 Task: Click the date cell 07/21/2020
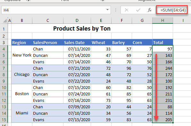point(77,68)
